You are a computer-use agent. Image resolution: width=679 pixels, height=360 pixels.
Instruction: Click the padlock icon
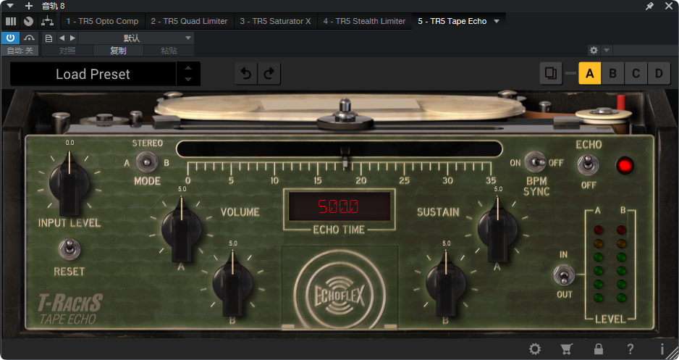pos(599,348)
